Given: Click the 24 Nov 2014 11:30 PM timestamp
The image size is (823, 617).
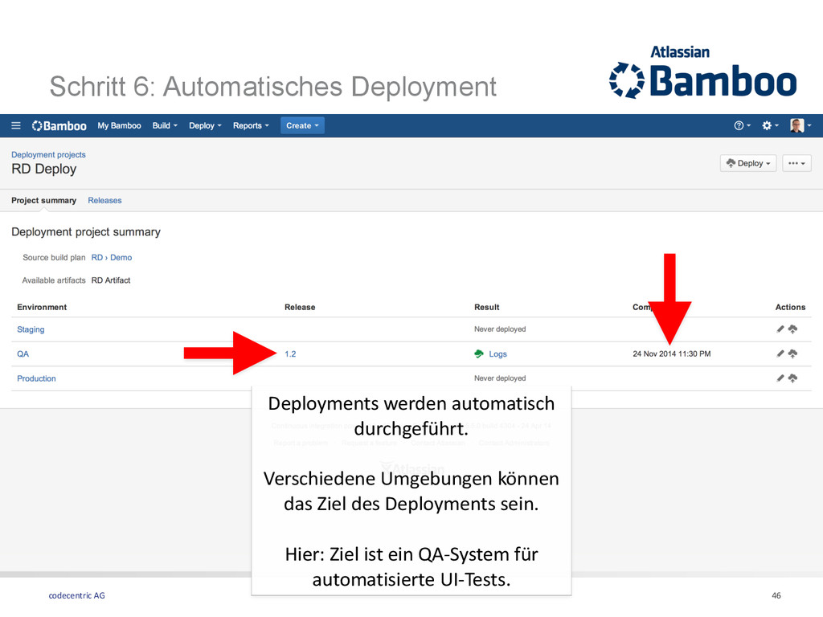Looking at the screenshot, I should (x=672, y=354).
